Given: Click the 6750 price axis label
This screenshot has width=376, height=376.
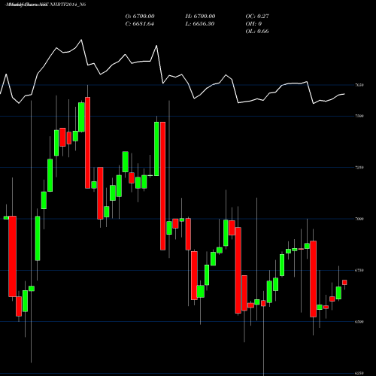Looking at the screenshot, I should [x=359, y=270].
